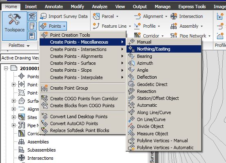
Task: Click the Divide Object icon
Action: tap(131, 126)
